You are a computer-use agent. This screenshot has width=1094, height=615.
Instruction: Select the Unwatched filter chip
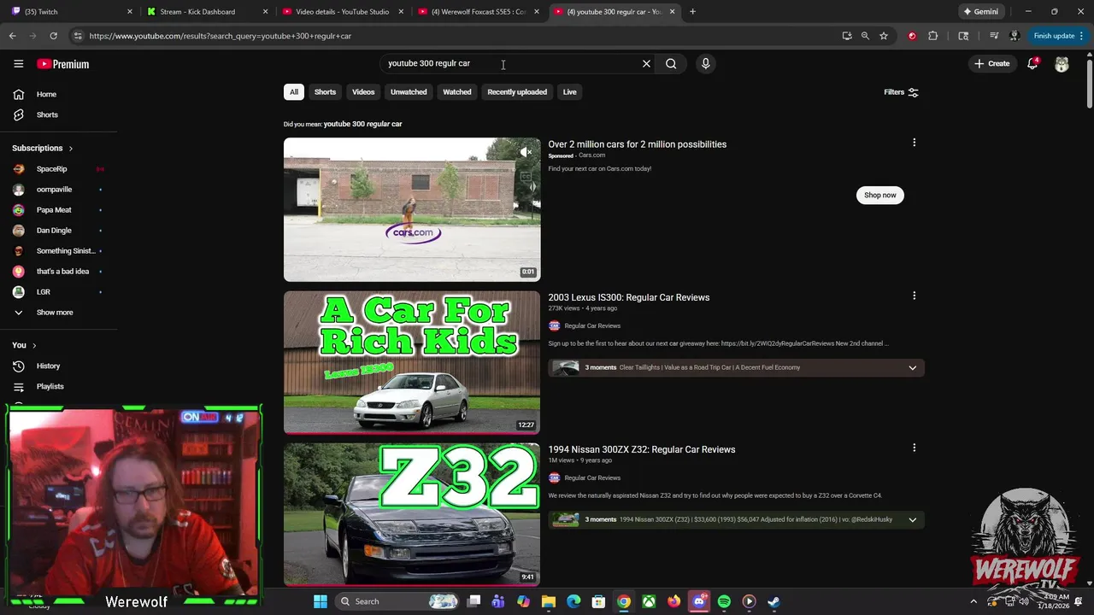tap(409, 92)
